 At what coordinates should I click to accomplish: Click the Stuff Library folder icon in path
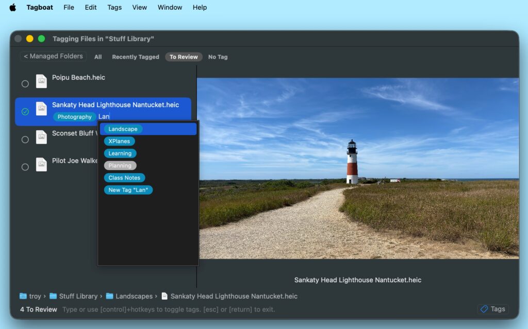click(53, 296)
